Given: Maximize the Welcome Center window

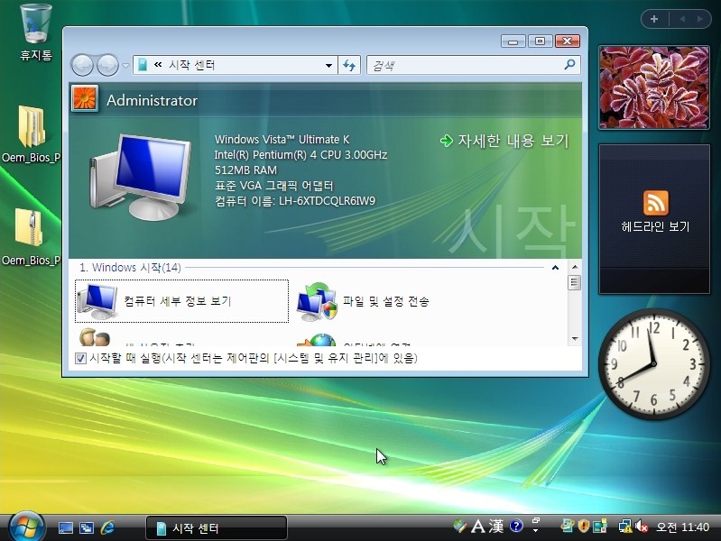Looking at the screenshot, I should [541, 41].
